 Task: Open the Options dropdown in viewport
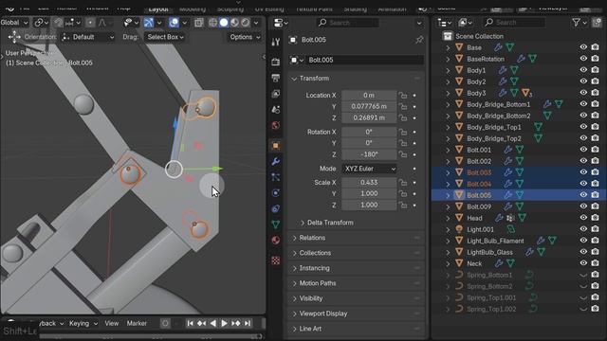[245, 37]
